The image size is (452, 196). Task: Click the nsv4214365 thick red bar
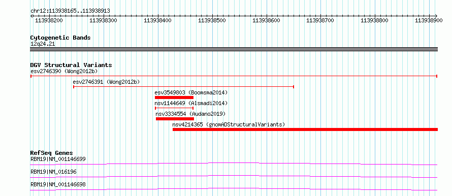[305, 129]
